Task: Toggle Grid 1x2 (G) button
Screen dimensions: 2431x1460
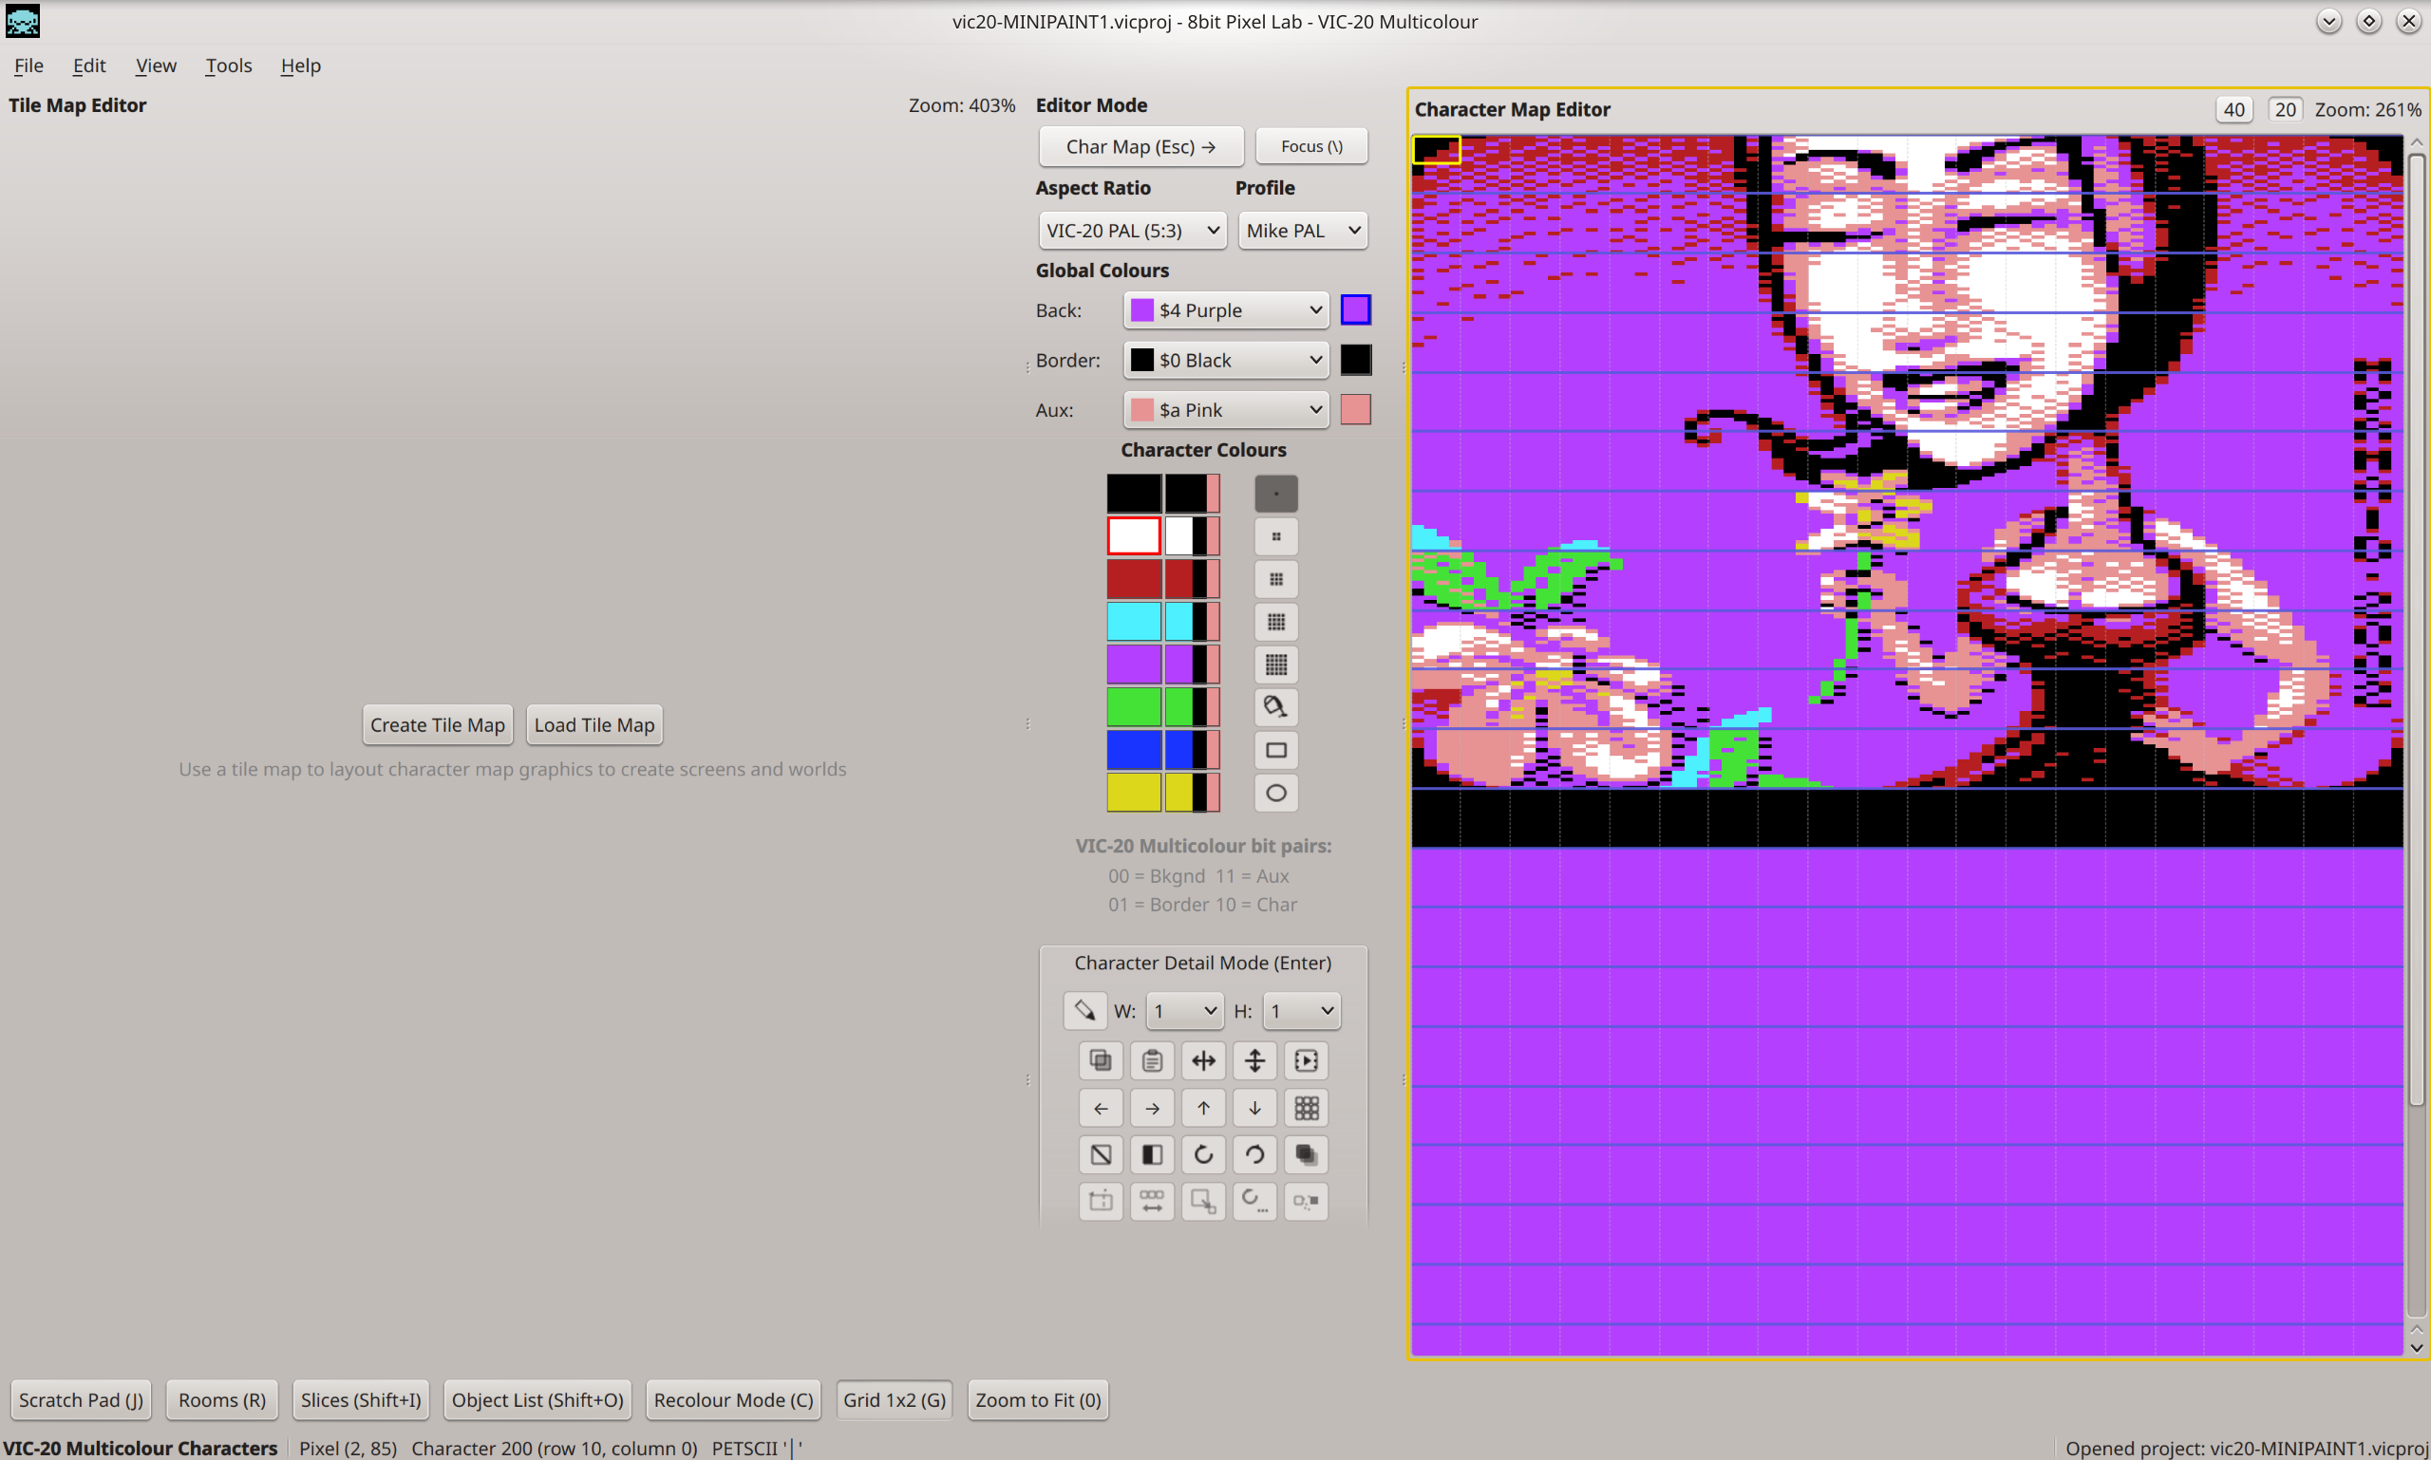Action: (x=894, y=1400)
